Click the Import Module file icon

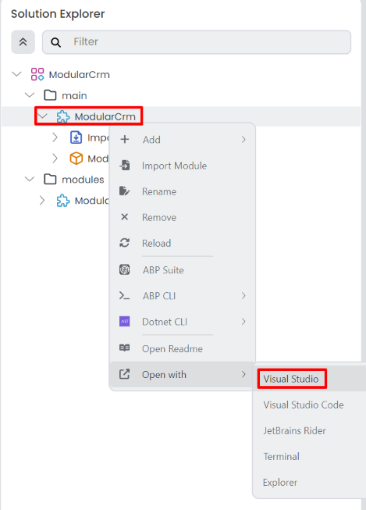click(x=125, y=166)
